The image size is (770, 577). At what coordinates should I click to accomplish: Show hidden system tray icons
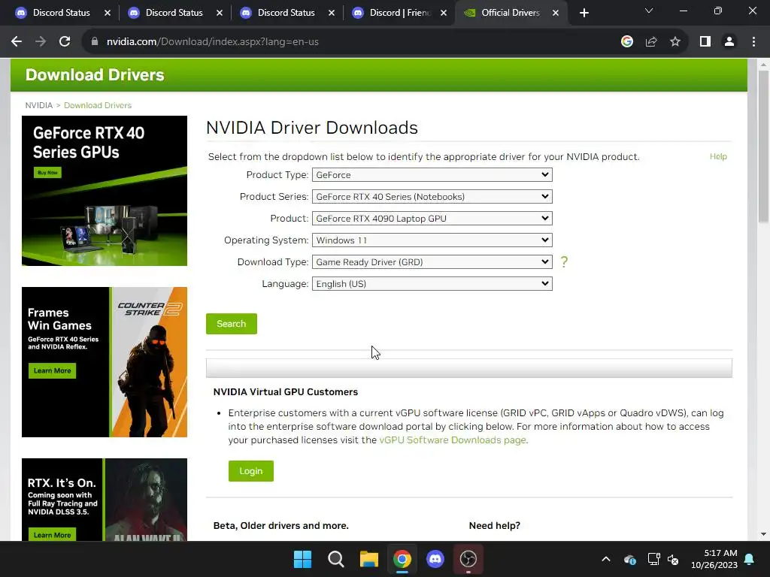coord(606,559)
